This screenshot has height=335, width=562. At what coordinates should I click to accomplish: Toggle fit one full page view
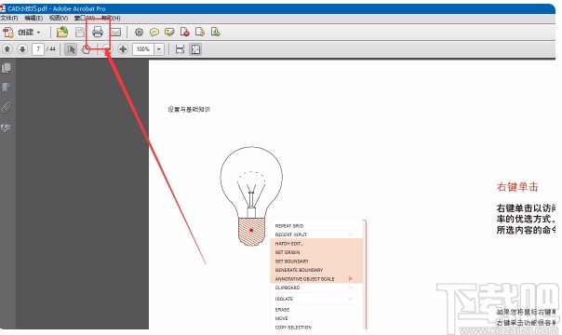[x=195, y=49]
